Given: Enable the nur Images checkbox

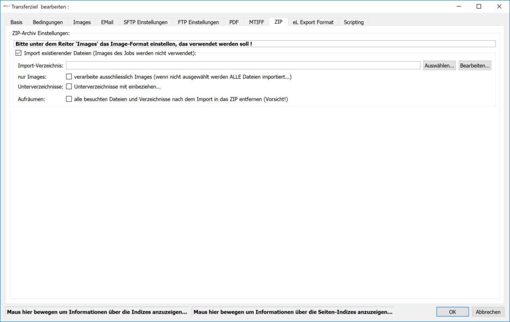Looking at the screenshot, I should click(69, 77).
